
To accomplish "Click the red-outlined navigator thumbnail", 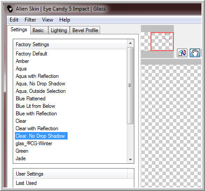I will [x=162, y=42].
